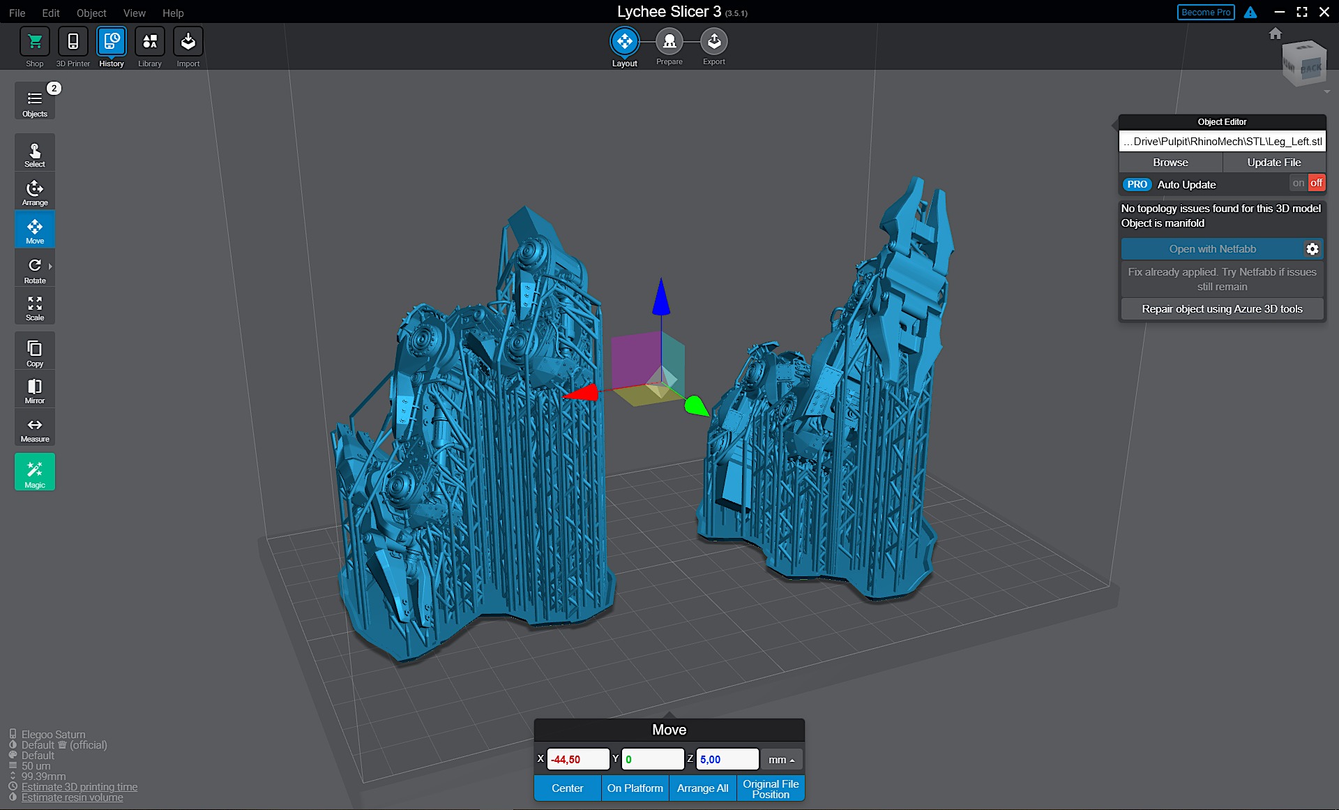Click the On Platform button

tap(635, 788)
